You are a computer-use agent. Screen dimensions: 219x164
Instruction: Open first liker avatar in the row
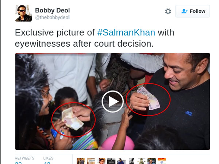81,161
